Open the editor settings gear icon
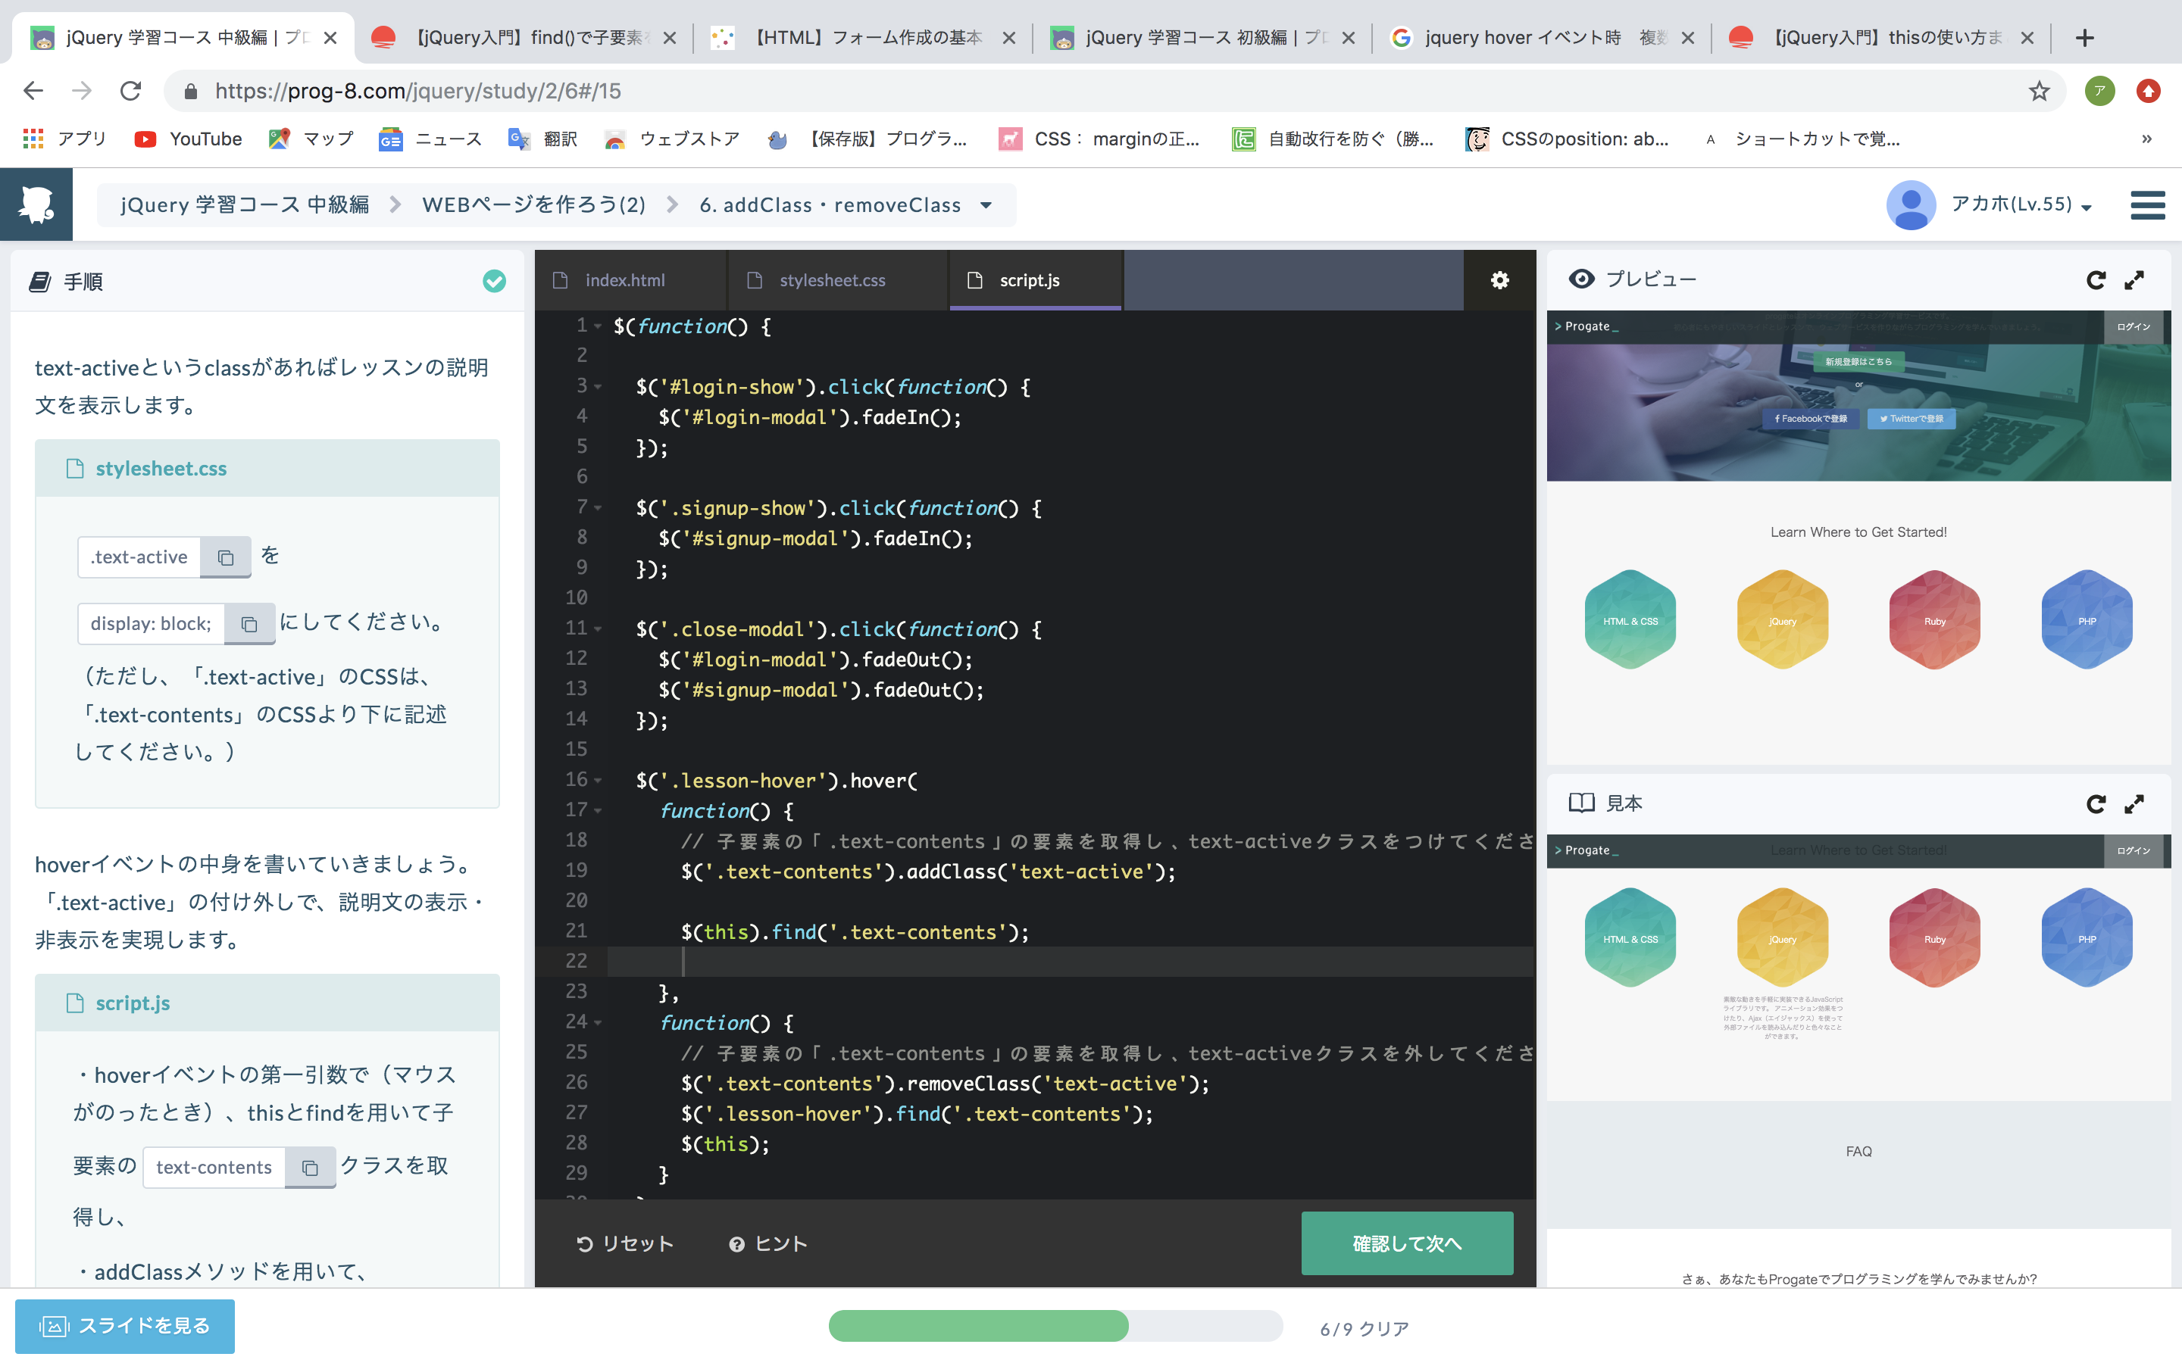This screenshot has height=1363, width=2182. [1499, 280]
